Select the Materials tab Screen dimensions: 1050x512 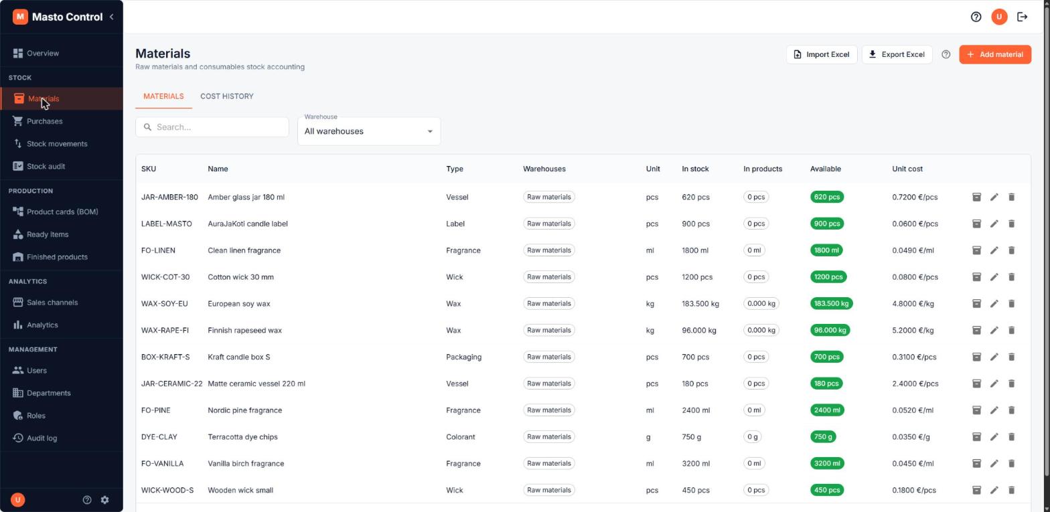click(163, 96)
